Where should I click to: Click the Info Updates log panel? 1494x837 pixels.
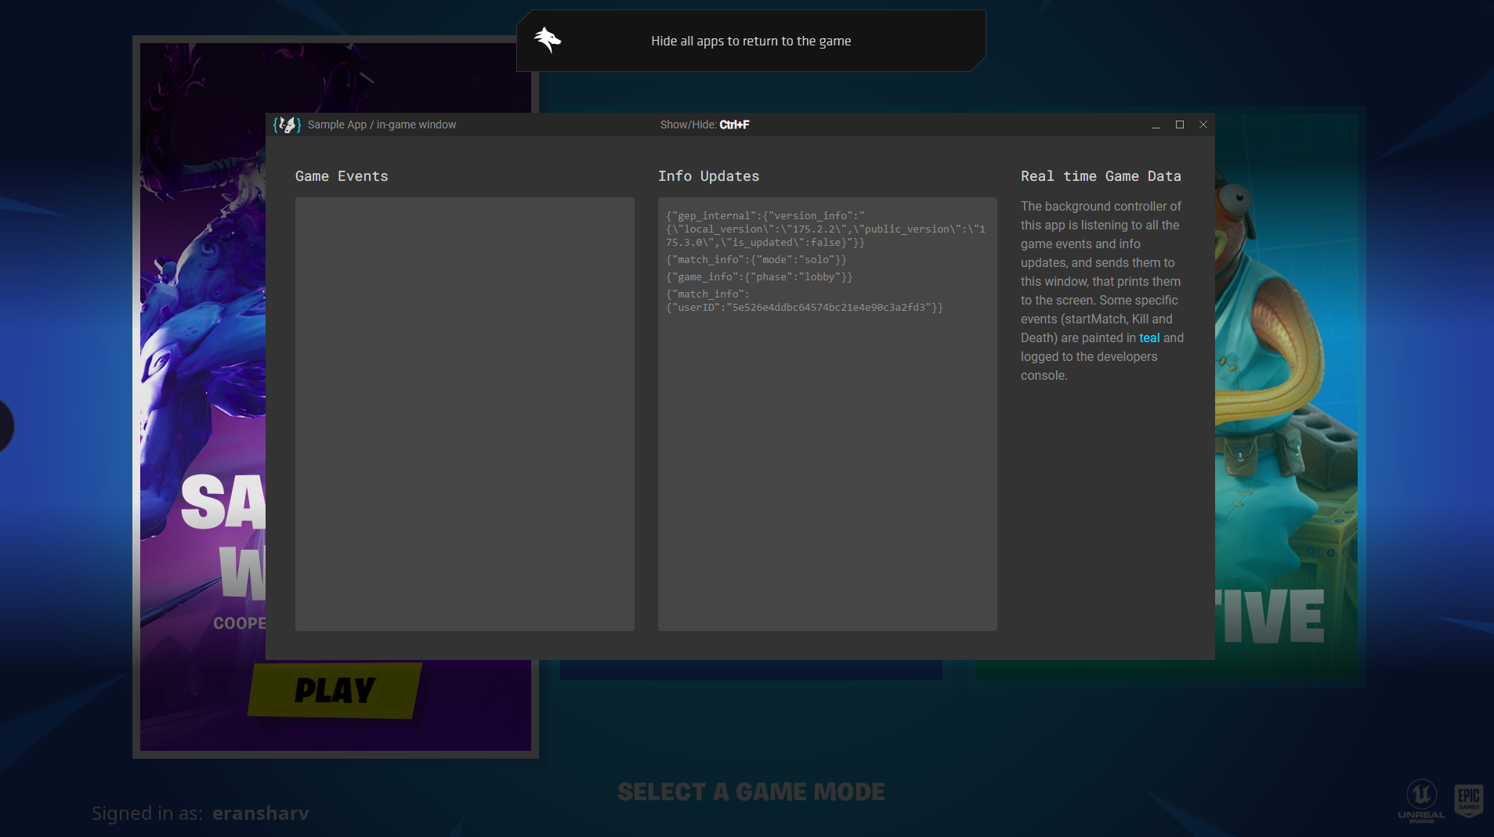[x=827, y=413]
